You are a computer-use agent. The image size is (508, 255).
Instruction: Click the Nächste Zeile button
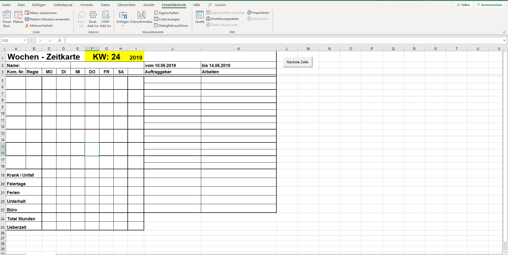[x=298, y=62]
